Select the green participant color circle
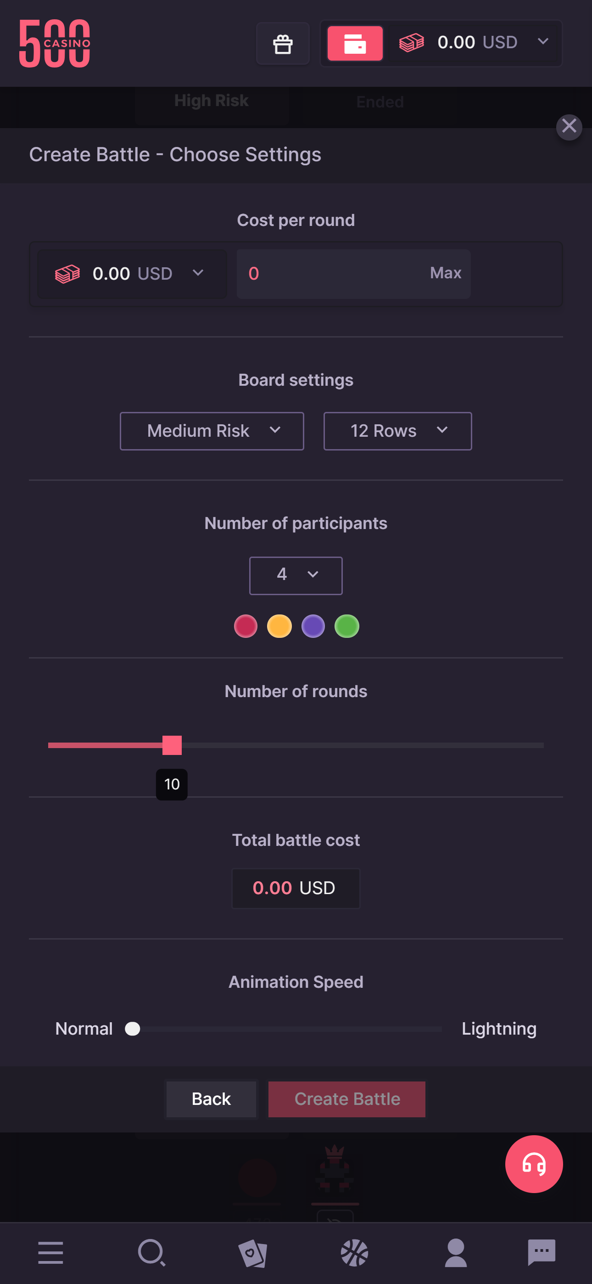The image size is (592, 1284). [x=347, y=626]
